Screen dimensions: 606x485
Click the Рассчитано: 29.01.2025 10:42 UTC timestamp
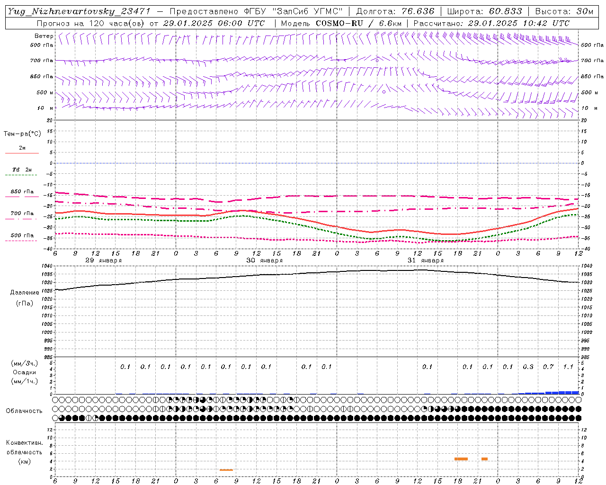click(x=491, y=23)
